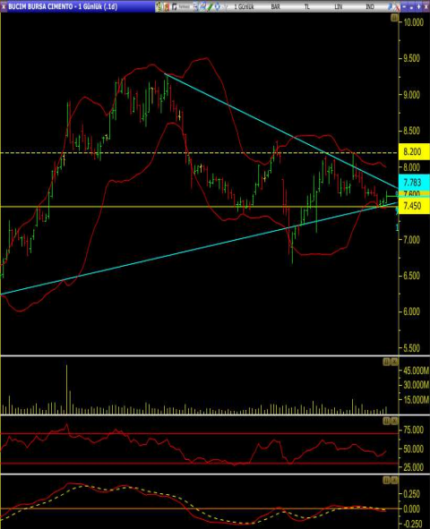
Task: Close the MACD panel
Action: click(x=394, y=480)
